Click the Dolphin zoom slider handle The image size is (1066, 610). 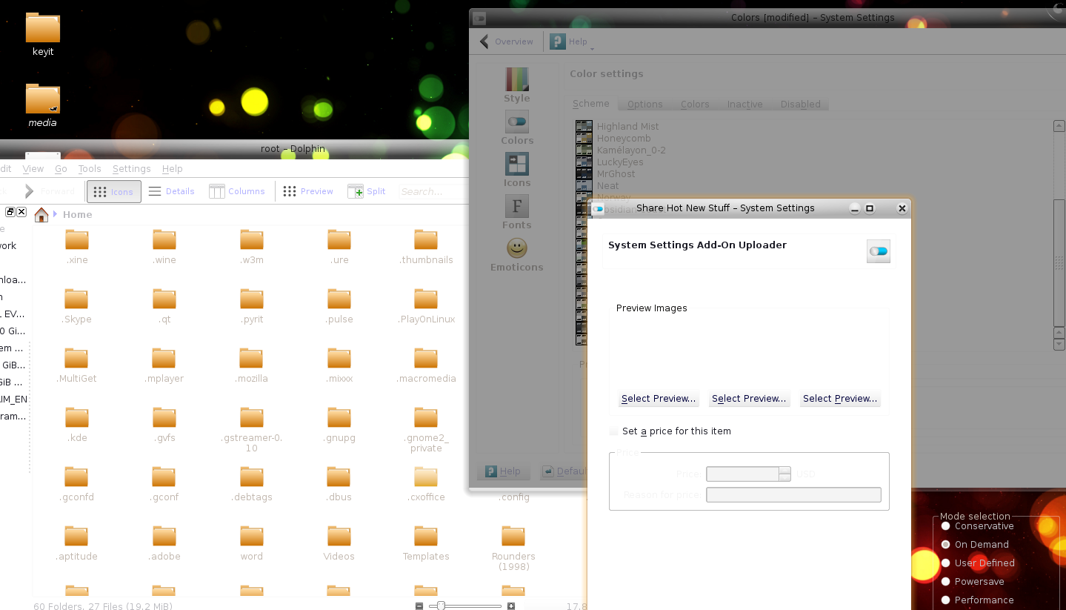(x=442, y=606)
